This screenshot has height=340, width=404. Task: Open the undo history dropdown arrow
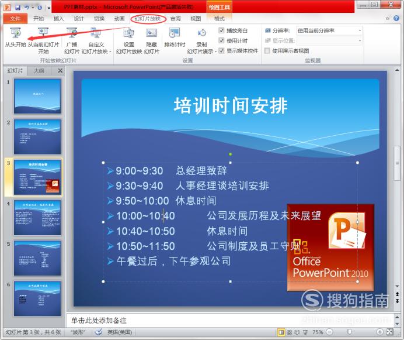33,8
